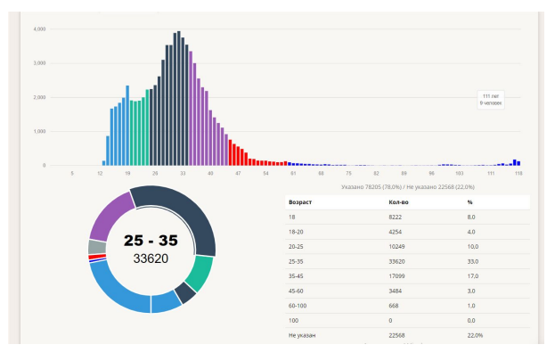The width and height of the screenshot is (555, 361).
Task: Click the Кол-во column header
Action: click(398, 202)
